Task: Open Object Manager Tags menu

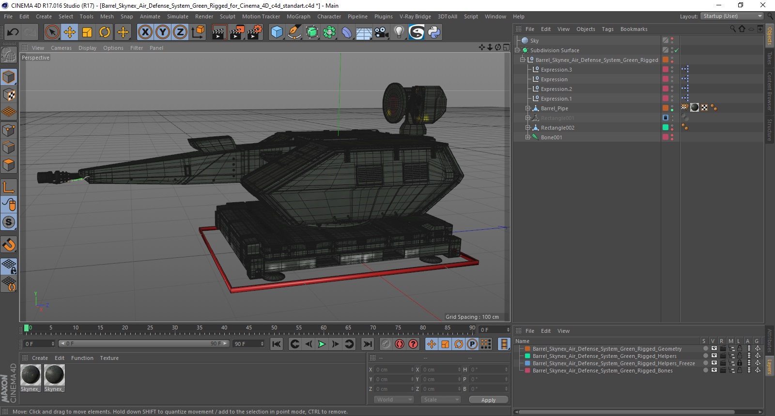Action: click(x=607, y=29)
